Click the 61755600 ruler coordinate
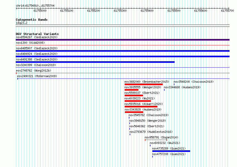Viewport: 237px width, 167px height. pyautogui.click(x=201, y=11)
